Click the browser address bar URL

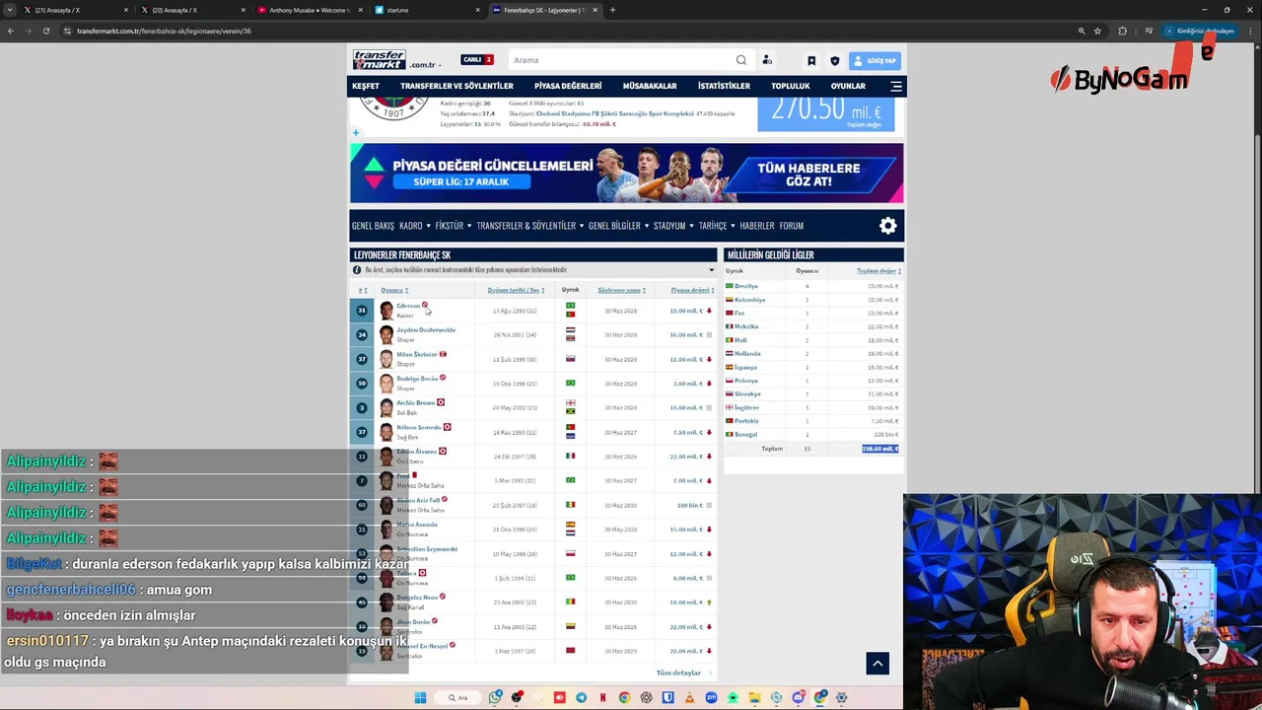coord(164,31)
